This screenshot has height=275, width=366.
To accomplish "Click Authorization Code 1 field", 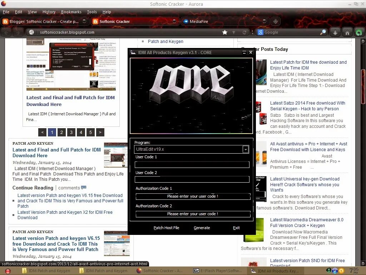I will click(x=193, y=197).
